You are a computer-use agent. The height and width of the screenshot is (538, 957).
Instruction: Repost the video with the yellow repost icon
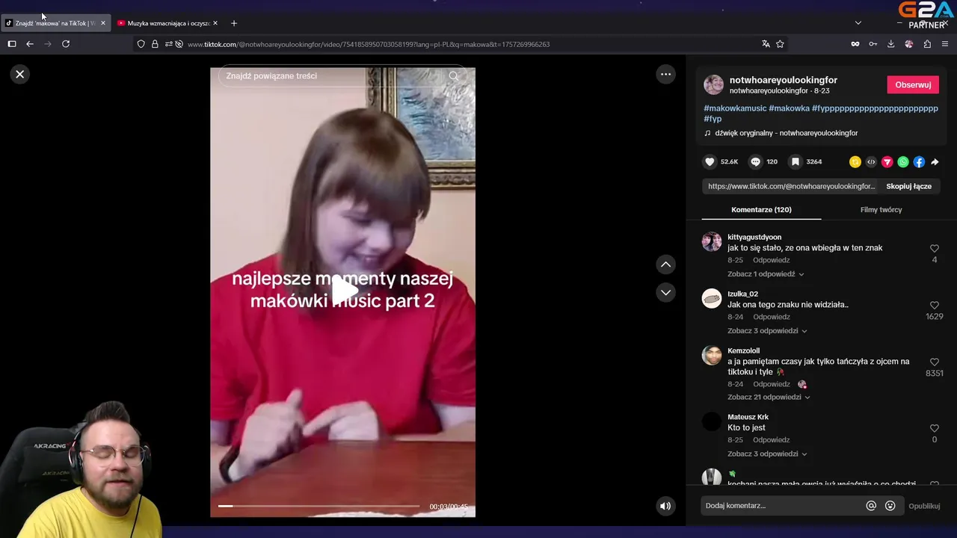(x=855, y=161)
